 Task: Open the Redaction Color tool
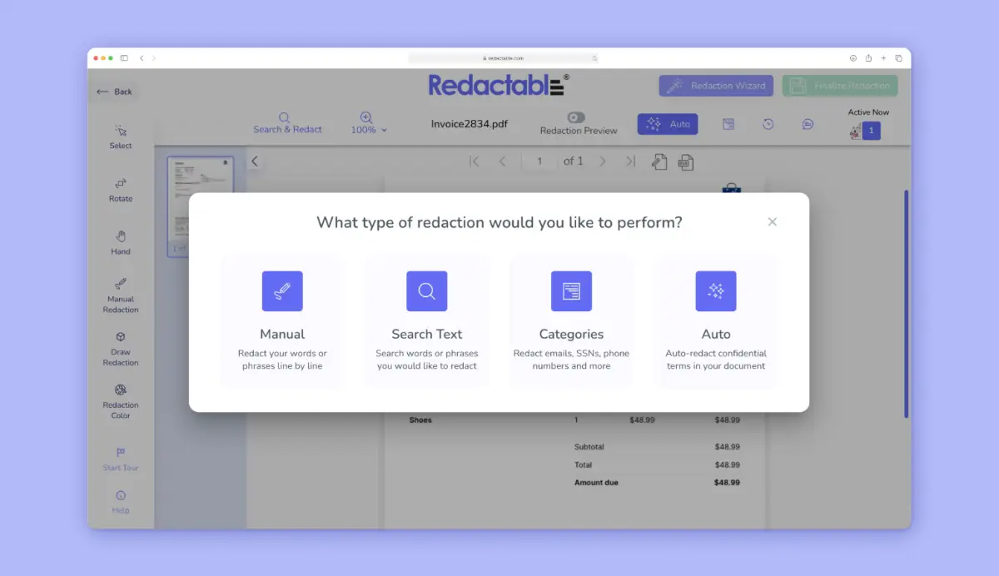pyautogui.click(x=120, y=401)
